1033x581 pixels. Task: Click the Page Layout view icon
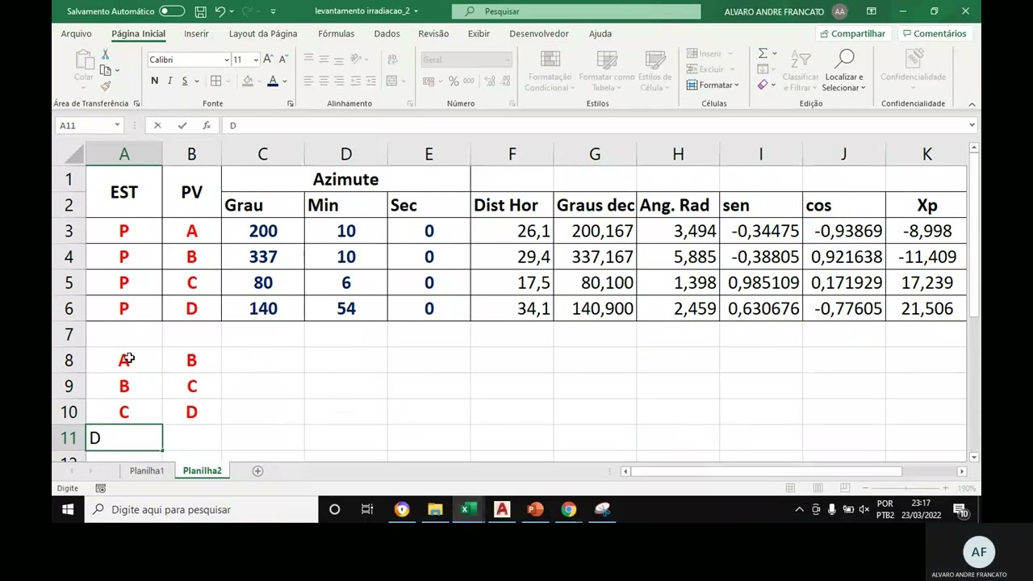(818, 488)
